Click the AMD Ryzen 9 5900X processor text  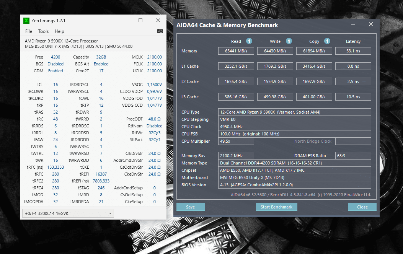coord(62,41)
